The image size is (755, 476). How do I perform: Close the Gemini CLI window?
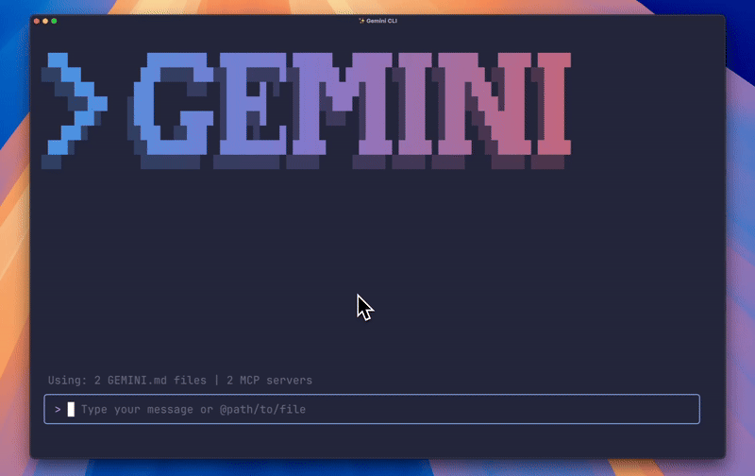tap(37, 21)
